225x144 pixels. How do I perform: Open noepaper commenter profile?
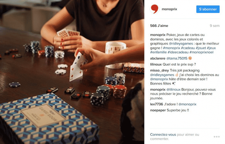point(158,110)
